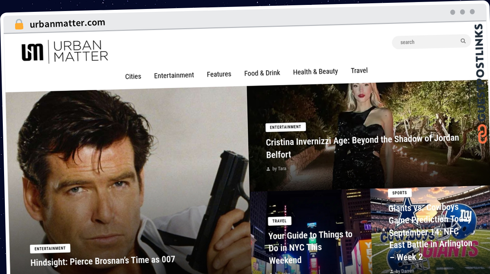Click the author icon beside Darren
The height and width of the screenshot is (274, 490).
click(x=391, y=271)
